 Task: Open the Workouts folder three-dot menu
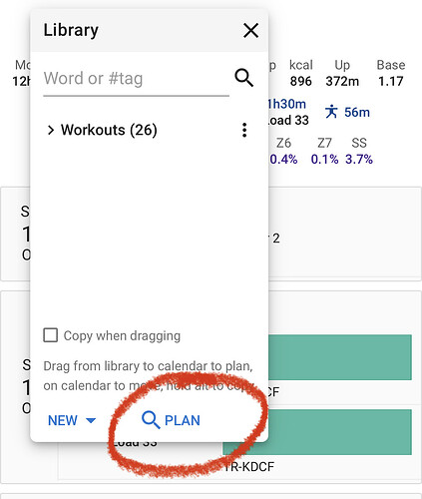coord(244,130)
